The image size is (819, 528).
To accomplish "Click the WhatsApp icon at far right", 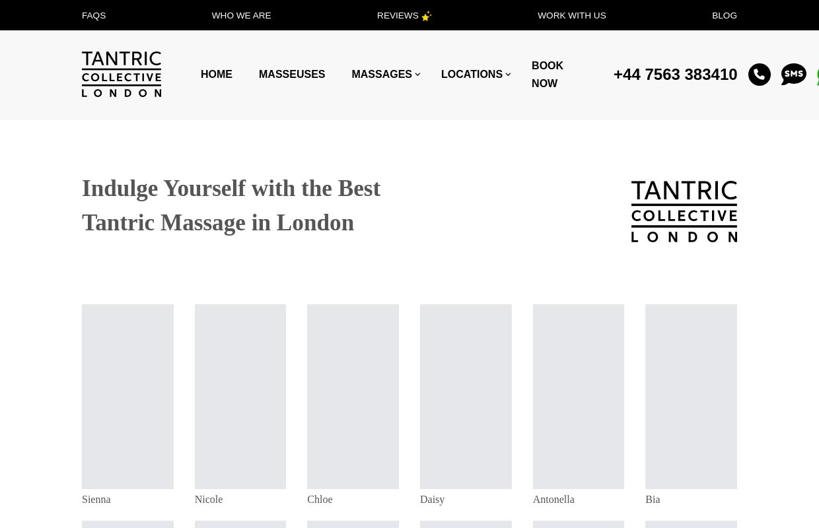I will tap(817, 75).
